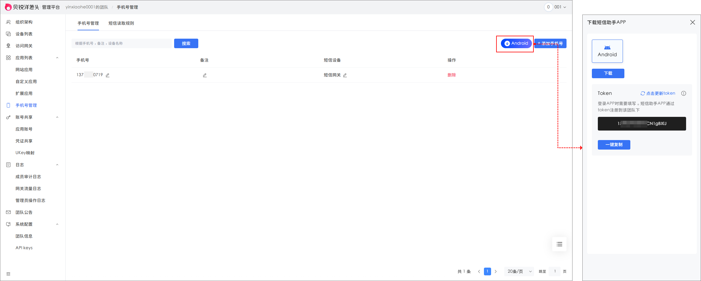Click the 一键复制 button
Viewport: 701px width, 281px height.
[x=614, y=145]
